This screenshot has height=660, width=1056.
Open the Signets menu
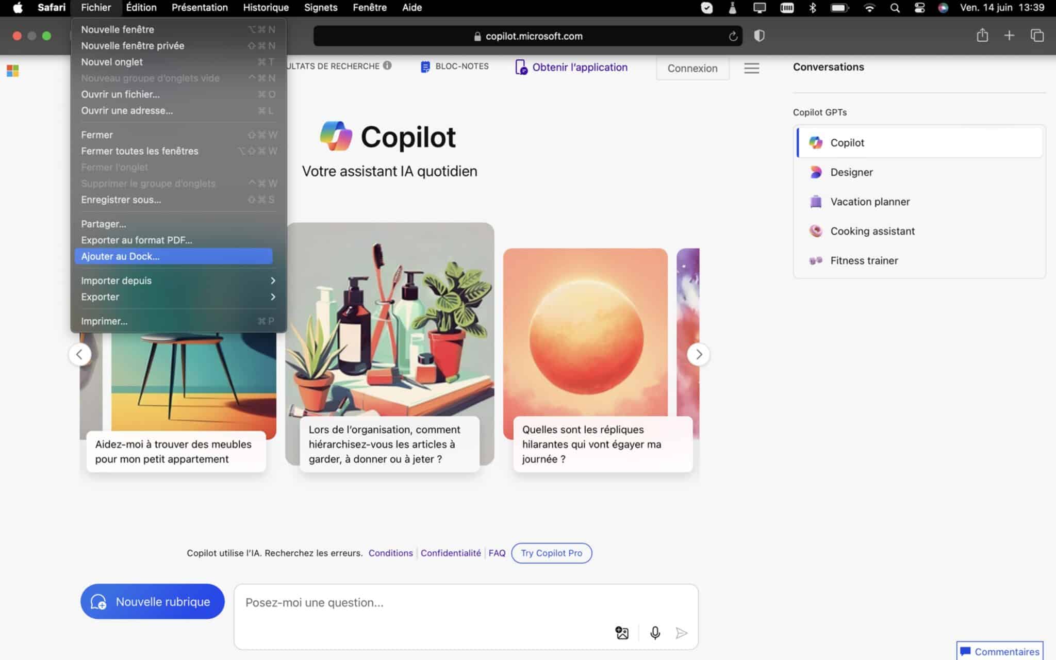point(321,8)
